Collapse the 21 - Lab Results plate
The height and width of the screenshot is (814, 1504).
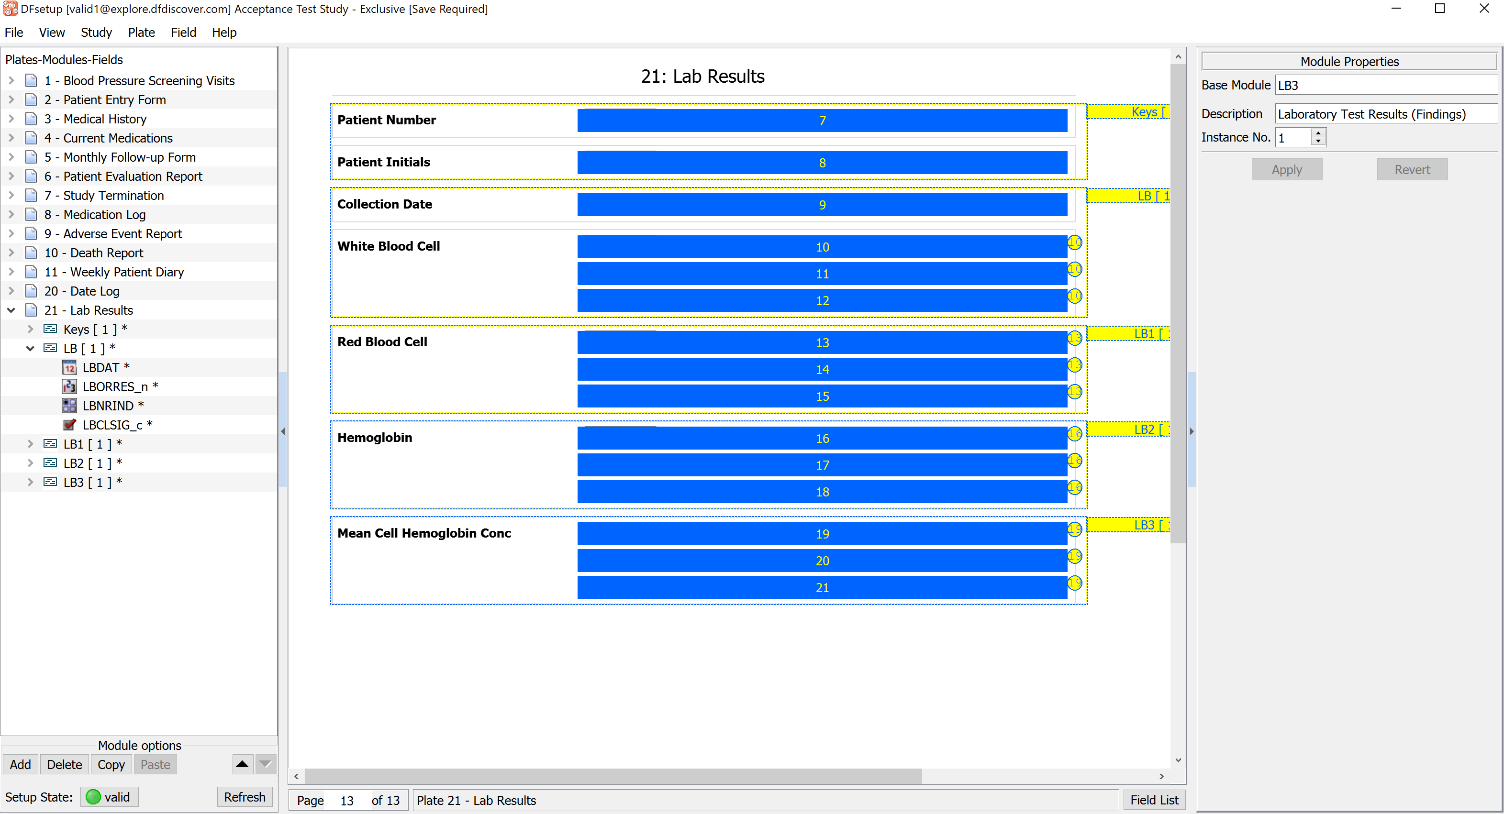(x=11, y=310)
